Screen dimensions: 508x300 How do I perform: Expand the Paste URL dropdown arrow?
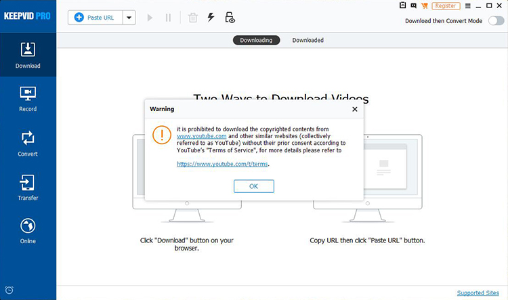(x=129, y=18)
